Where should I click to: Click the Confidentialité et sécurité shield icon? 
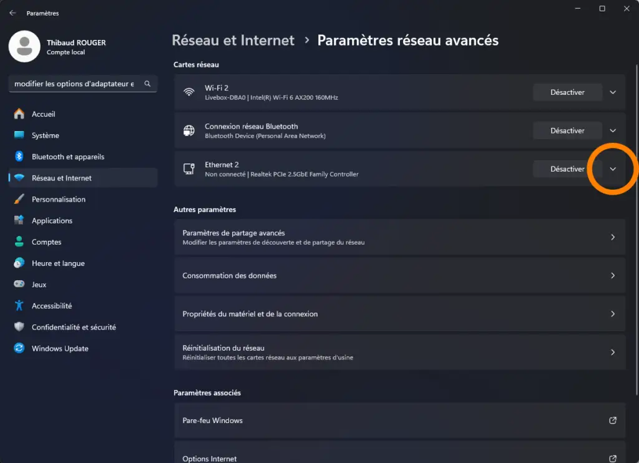[x=19, y=326]
